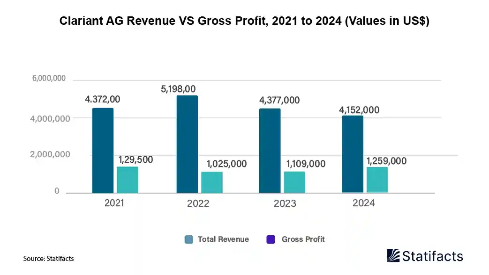Click the 6,000,000 y-axis label
The height and width of the screenshot is (275, 489).
tap(49, 78)
